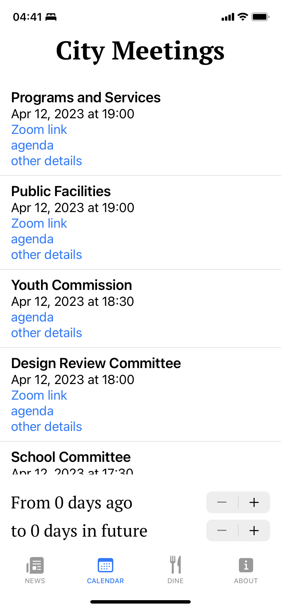281x609 pixels.
Task: Open other details for Design Review Committee
Action: tap(46, 427)
